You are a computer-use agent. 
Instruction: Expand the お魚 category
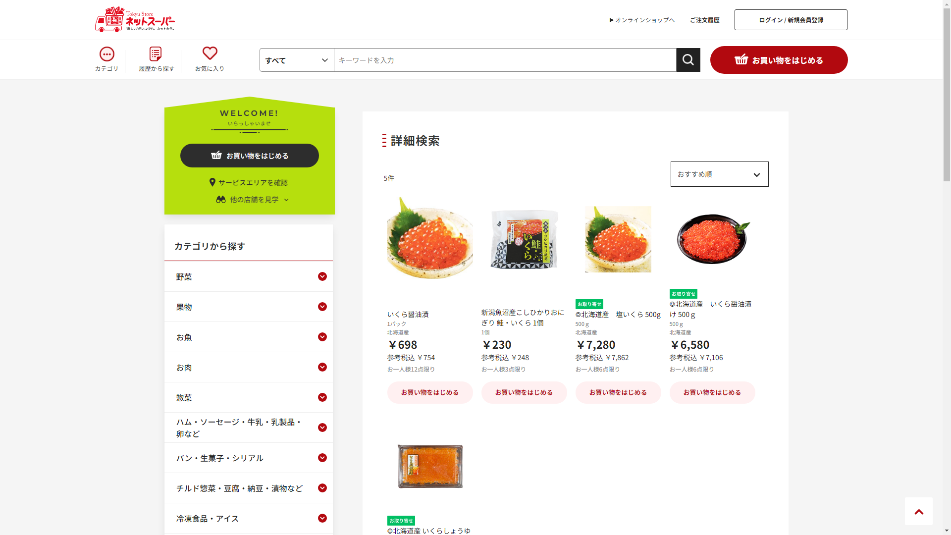249,337
